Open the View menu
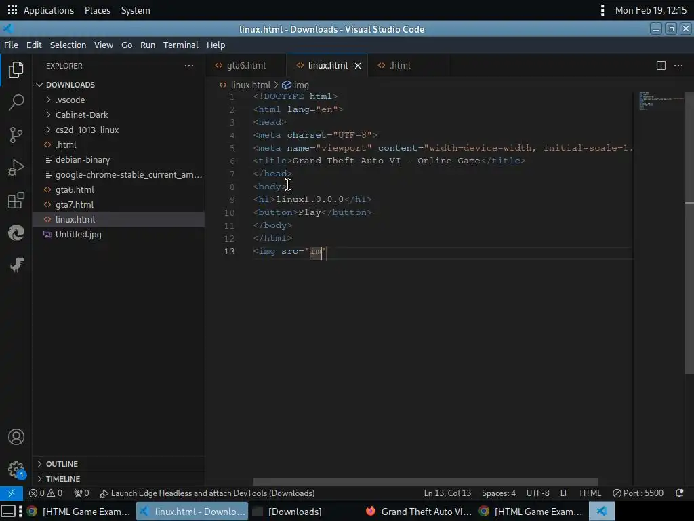694x521 pixels. [104, 45]
